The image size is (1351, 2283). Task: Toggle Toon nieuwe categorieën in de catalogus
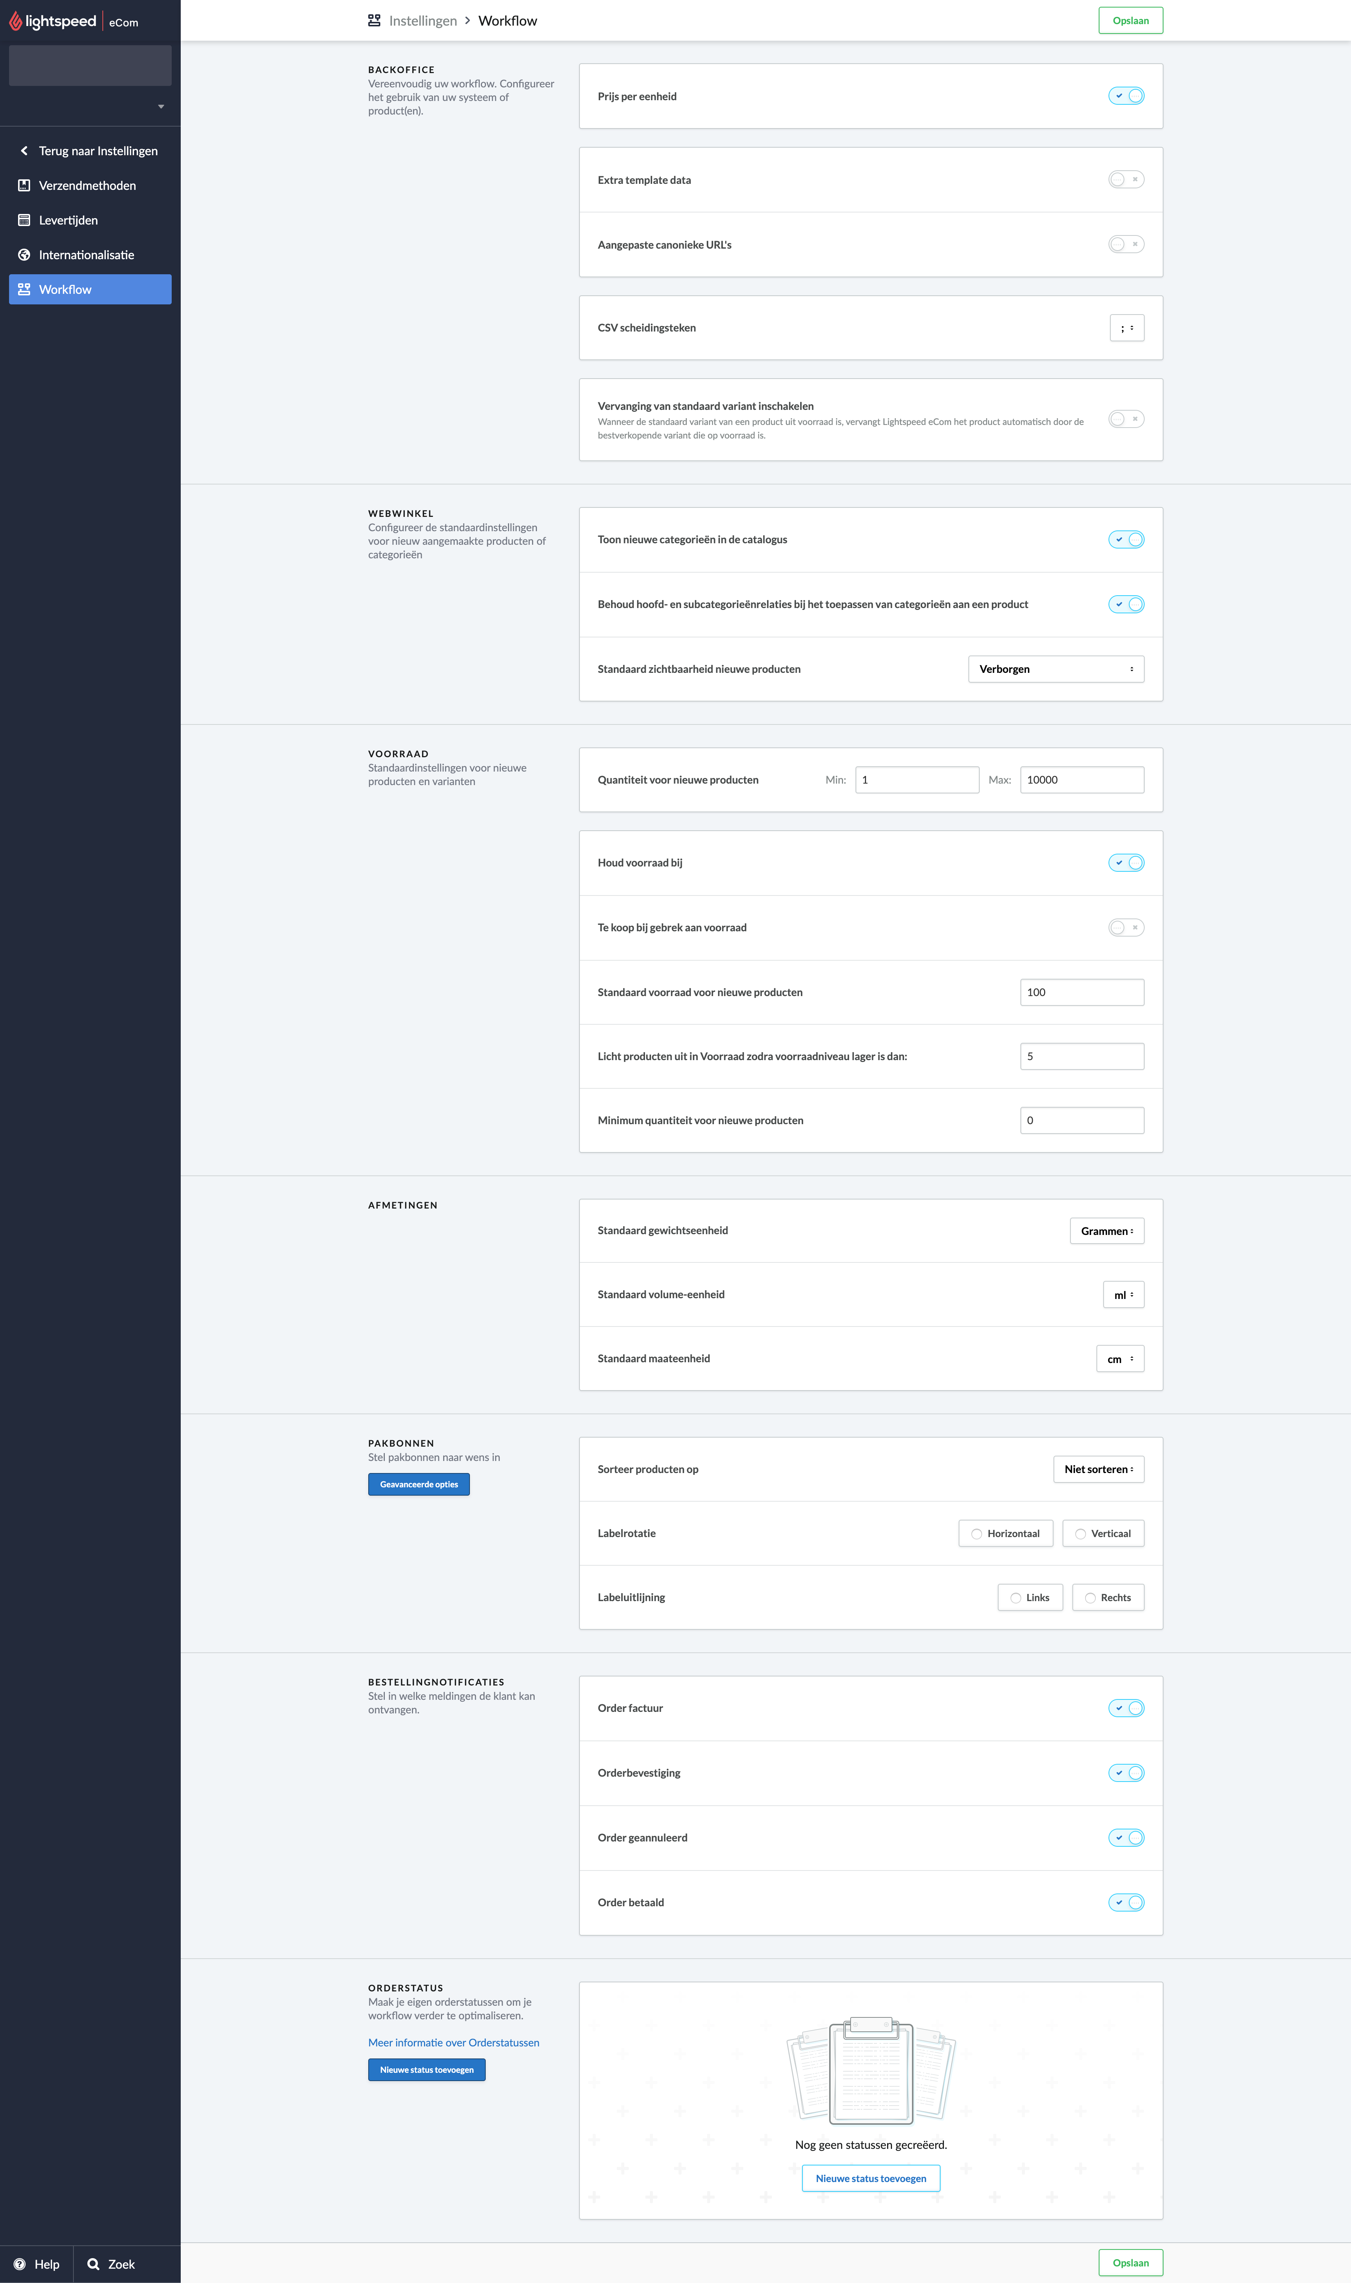pos(1126,539)
